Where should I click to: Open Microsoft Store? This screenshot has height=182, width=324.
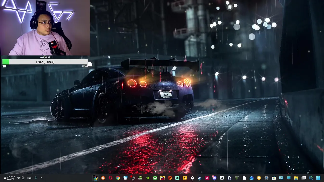[274, 178]
